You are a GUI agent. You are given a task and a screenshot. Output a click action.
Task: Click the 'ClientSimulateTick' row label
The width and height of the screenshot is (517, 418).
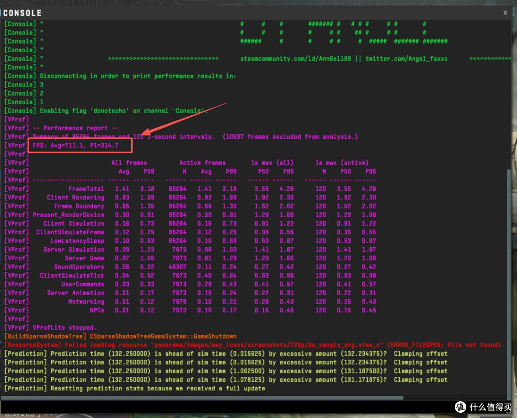coord(72,275)
